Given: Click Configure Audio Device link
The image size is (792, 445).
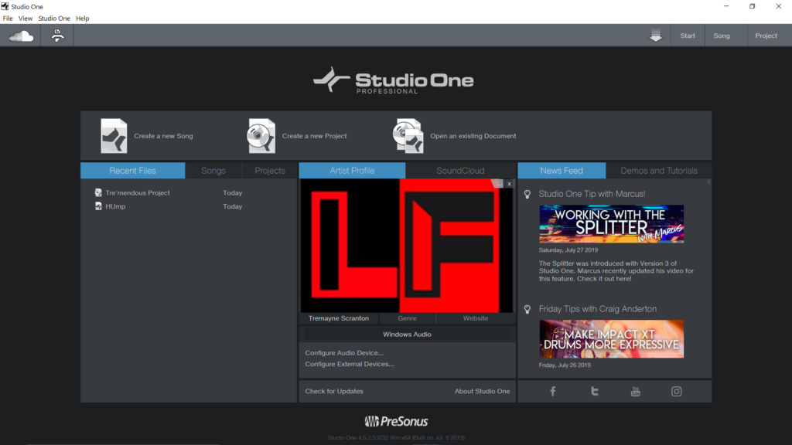Looking at the screenshot, I should [344, 352].
